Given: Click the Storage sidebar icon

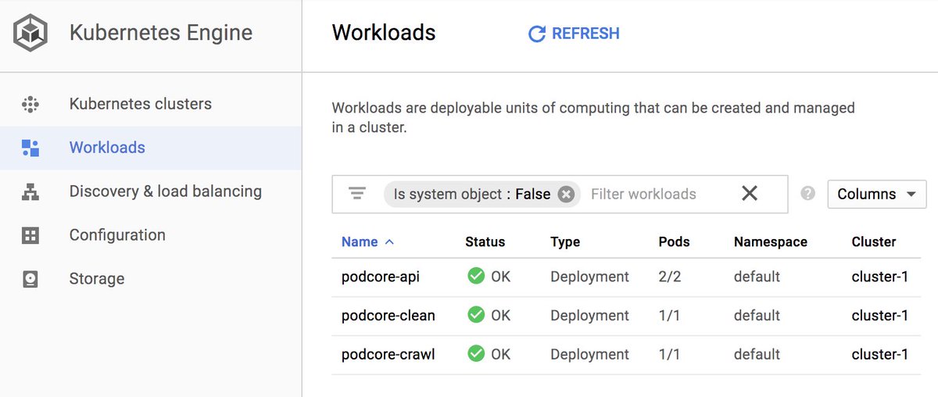Looking at the screenshot, I should (x=30, y=279).
